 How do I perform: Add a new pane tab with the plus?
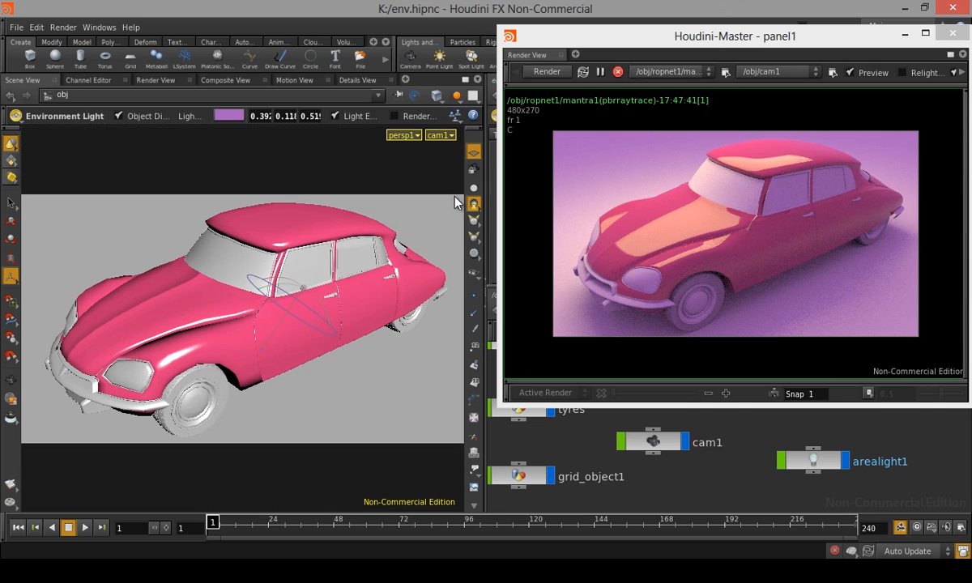(405, 79)
